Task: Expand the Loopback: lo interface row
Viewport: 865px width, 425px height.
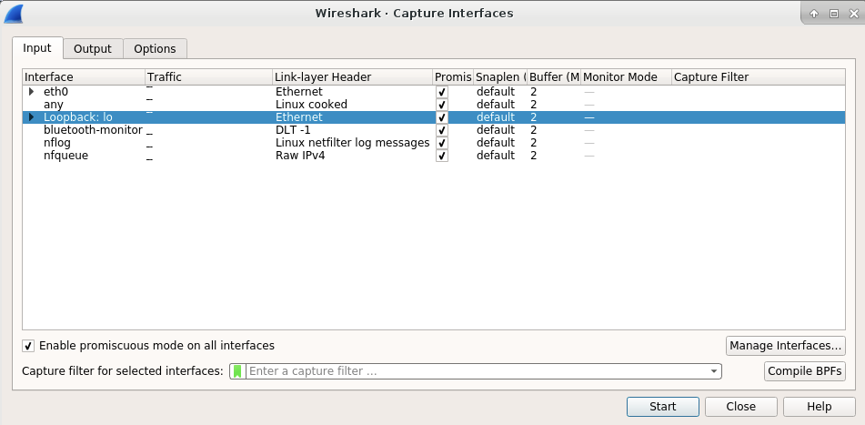Action: (32, 117)
